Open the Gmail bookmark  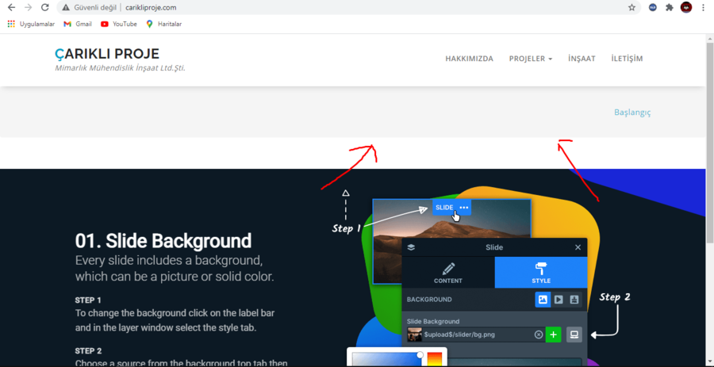click(x=78, y=24)
